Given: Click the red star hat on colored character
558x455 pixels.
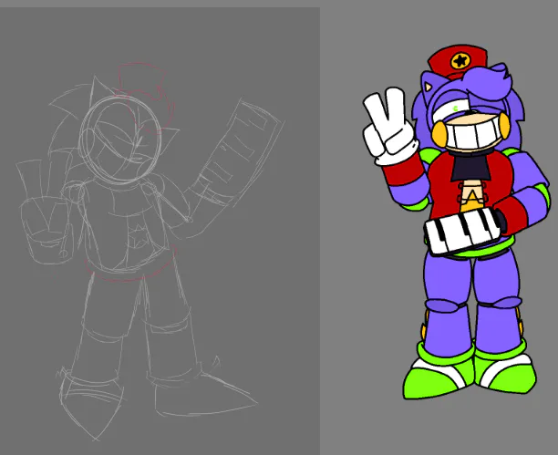Looking at the screenshot, I should (x=459, y=61).
